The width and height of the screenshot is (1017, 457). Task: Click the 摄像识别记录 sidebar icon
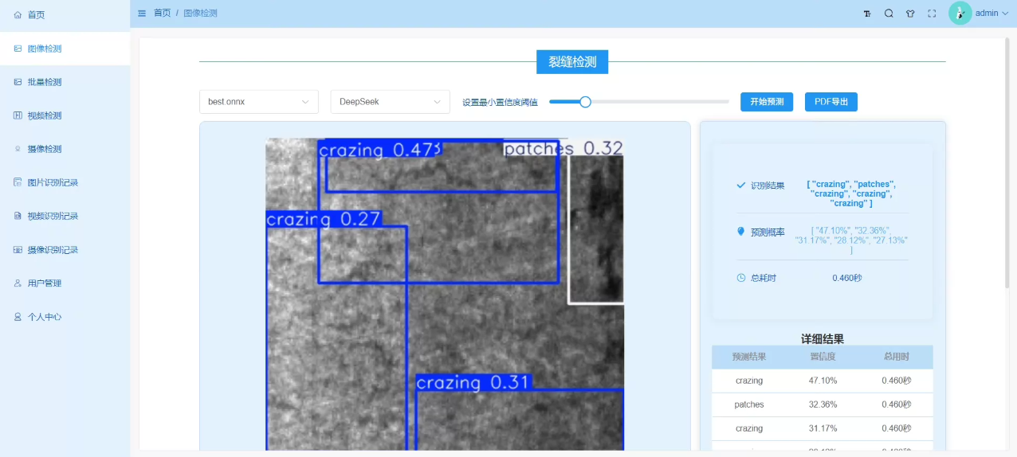(18, 250)
